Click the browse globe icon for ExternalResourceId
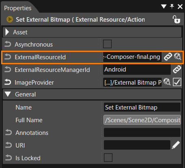185x168 pixels. coord(178,56)
